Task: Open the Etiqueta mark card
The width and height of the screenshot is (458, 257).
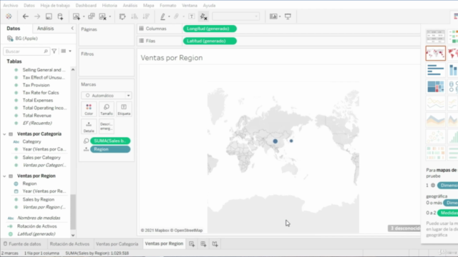Action: (x=124, y=109)
